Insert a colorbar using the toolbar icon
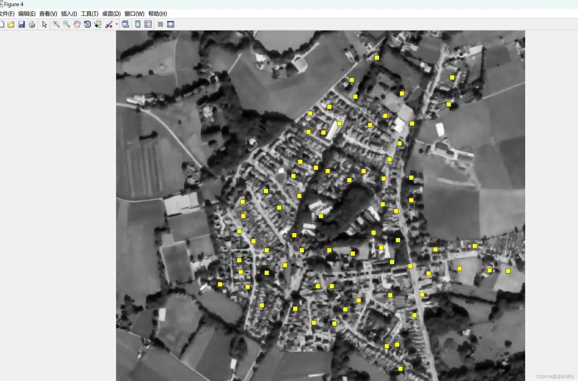The height and width of the screenshot is (381, 578). tap(138, 24)
